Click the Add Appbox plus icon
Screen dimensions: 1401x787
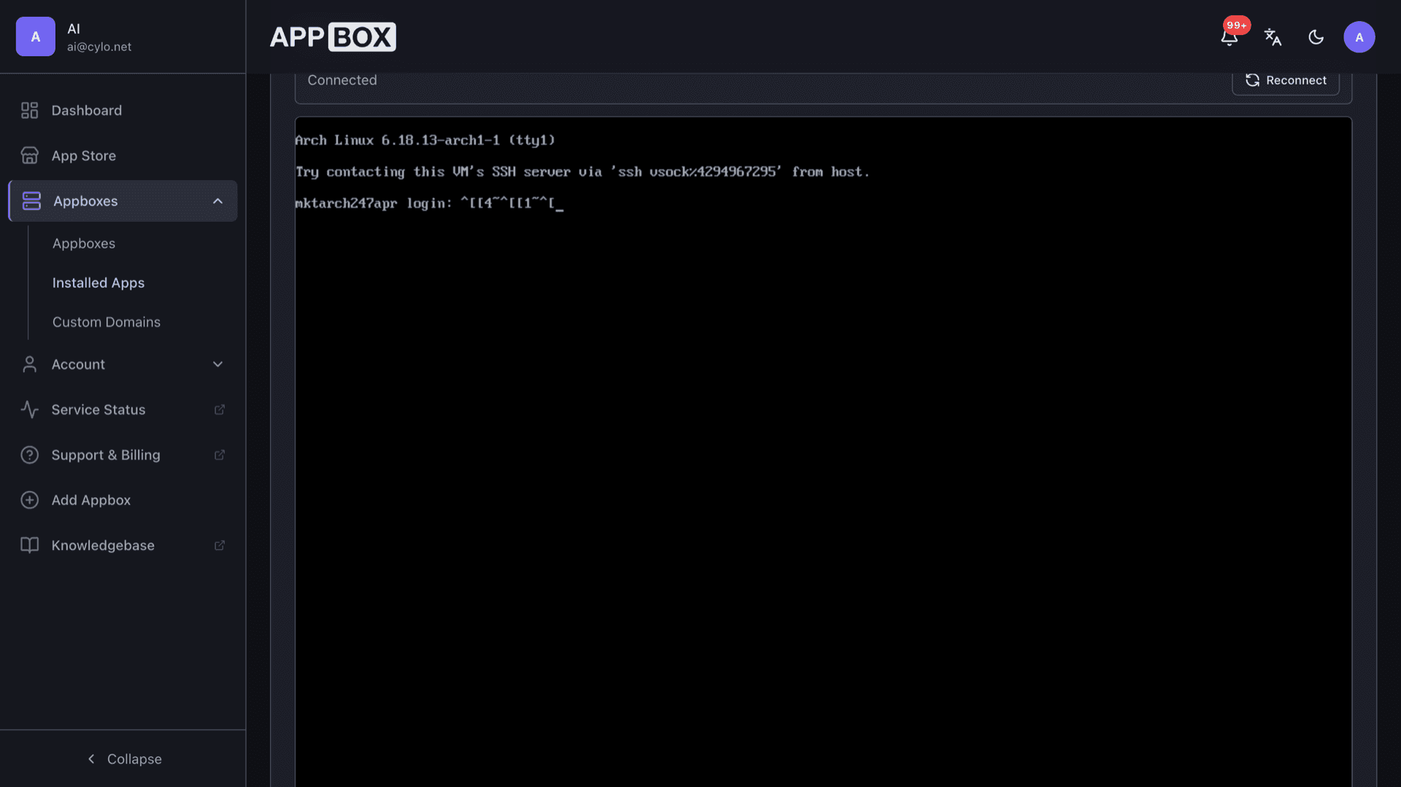pyautogui.click(x=29, y=500)
